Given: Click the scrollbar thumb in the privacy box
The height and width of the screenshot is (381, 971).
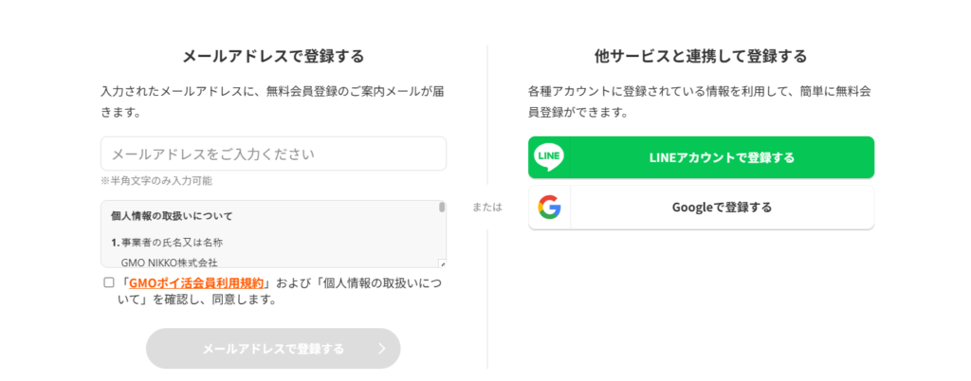Looking at the screenshot, I should [442, 208].
